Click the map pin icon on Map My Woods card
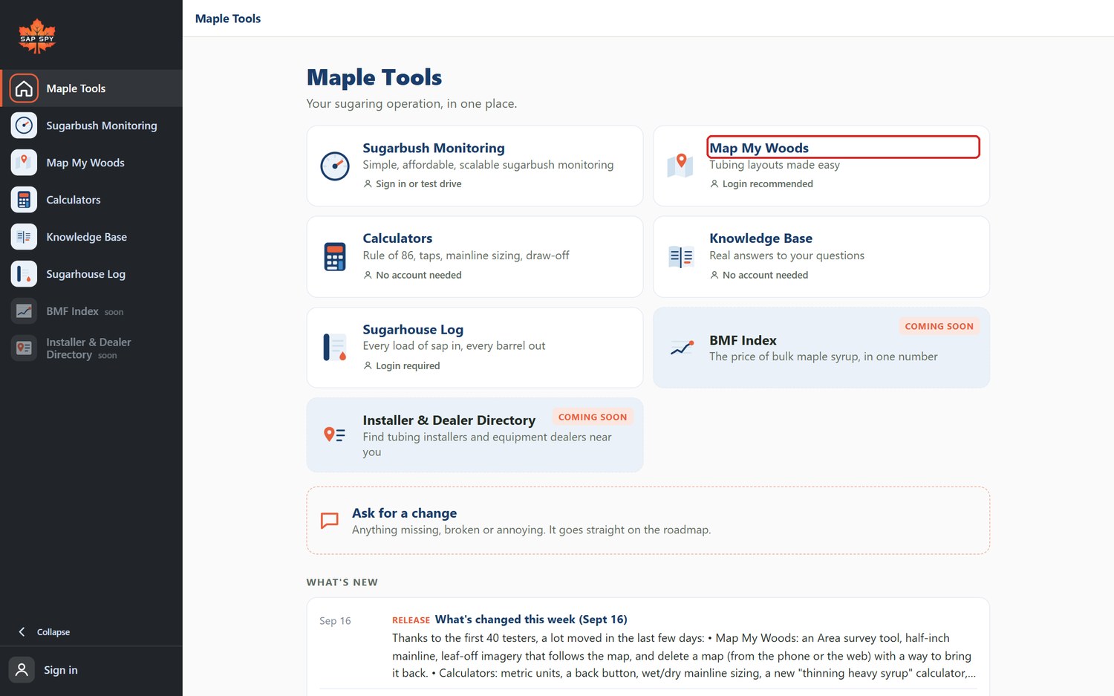Viewport: 1114px width, 696px height. tap(680, 165)
